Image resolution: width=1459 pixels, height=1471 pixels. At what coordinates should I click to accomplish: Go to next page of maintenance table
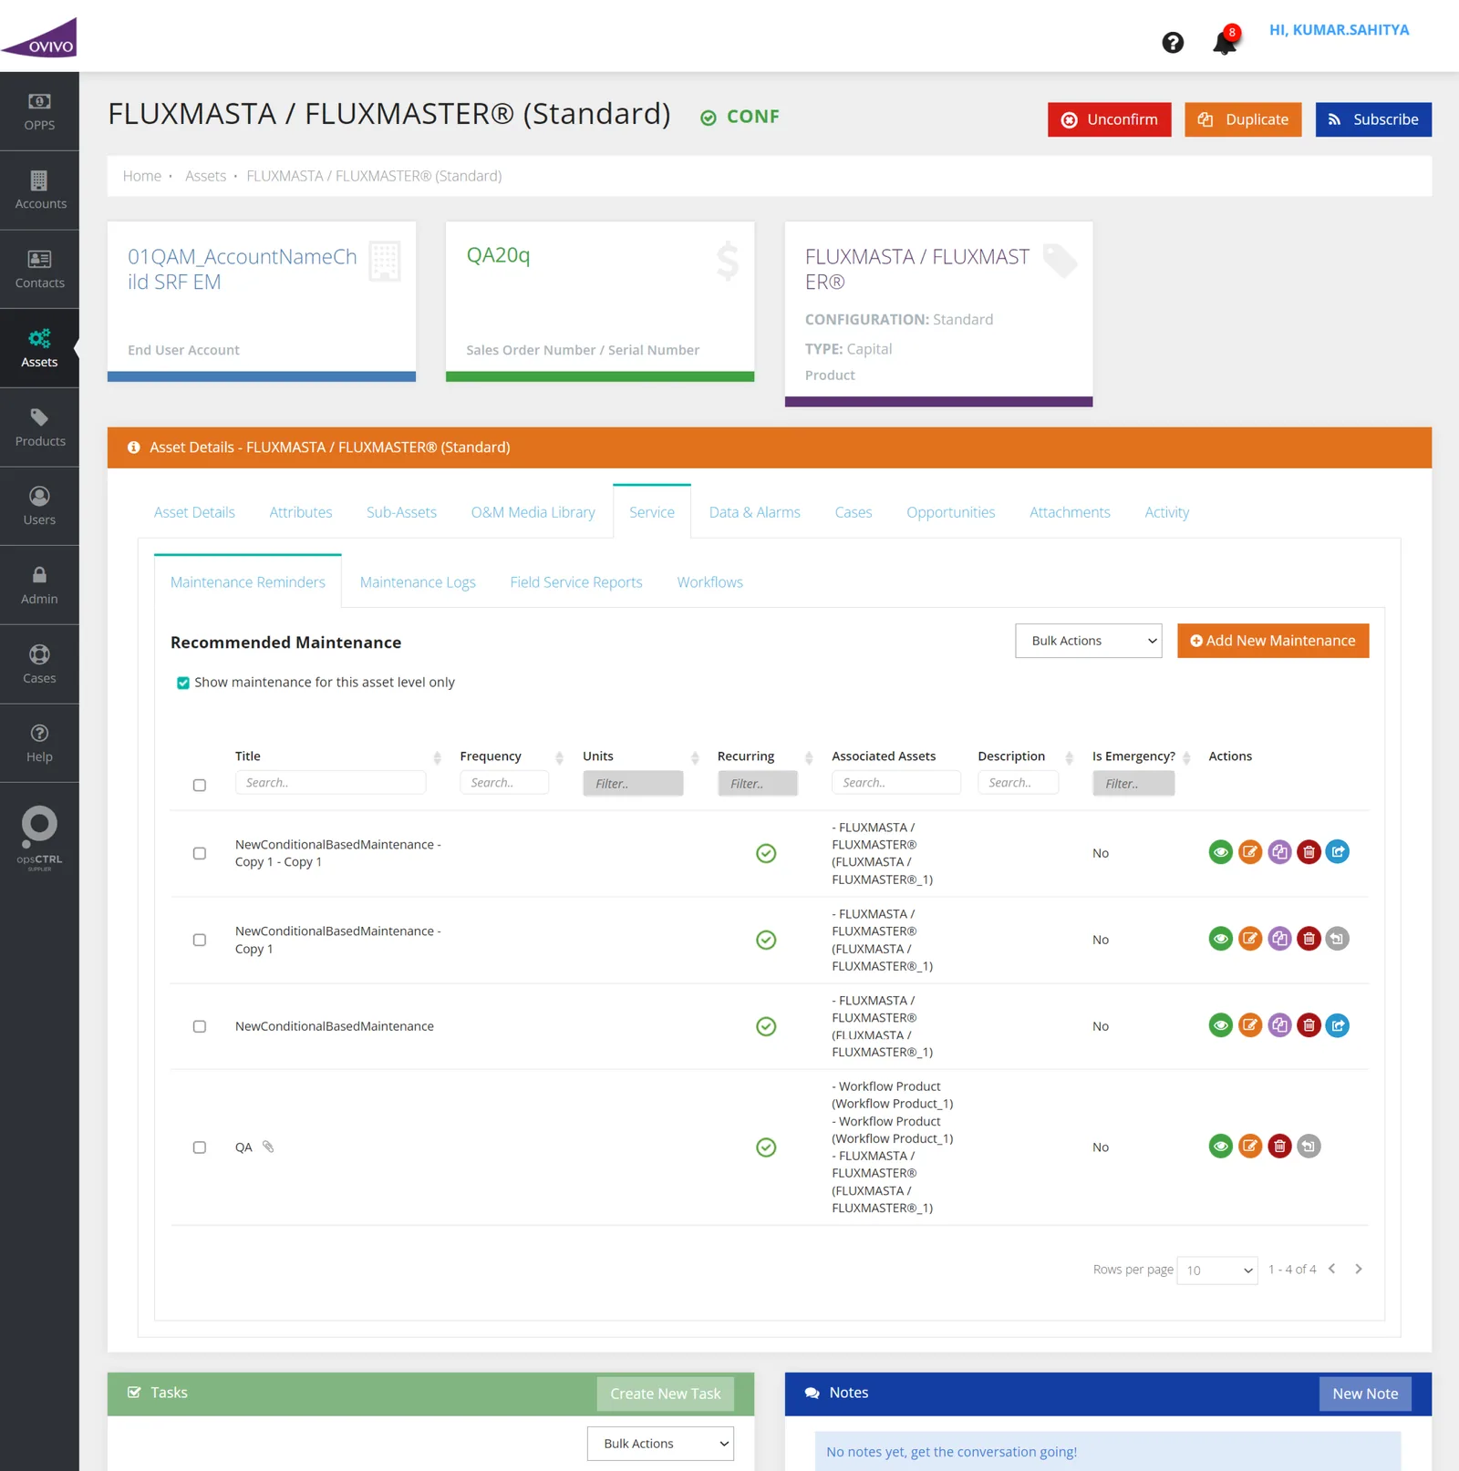(x=1359, y=1269)
